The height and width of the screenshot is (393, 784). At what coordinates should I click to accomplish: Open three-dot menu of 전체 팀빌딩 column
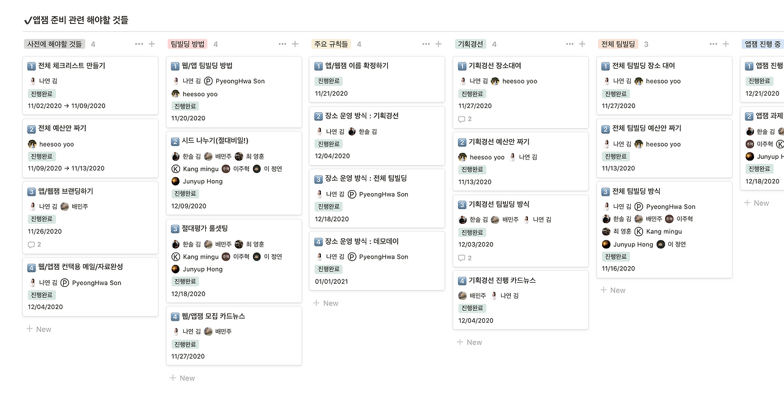pyautogui.click(x=714, y=44)
